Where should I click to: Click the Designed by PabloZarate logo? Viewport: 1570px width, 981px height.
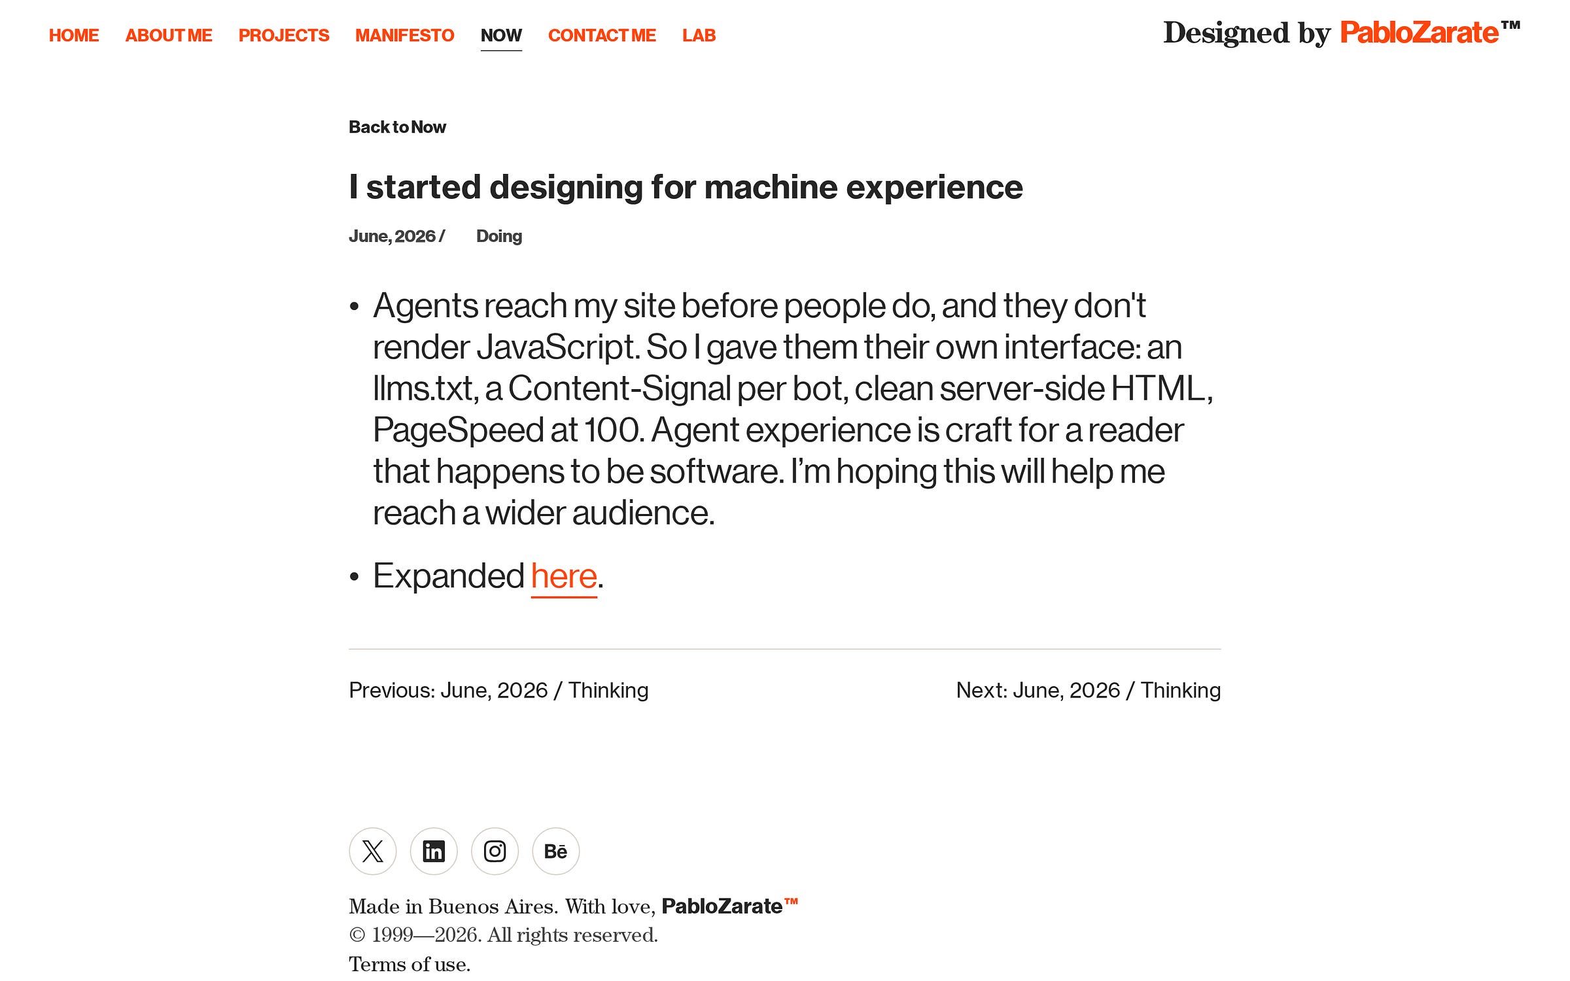coord(1342,33)
